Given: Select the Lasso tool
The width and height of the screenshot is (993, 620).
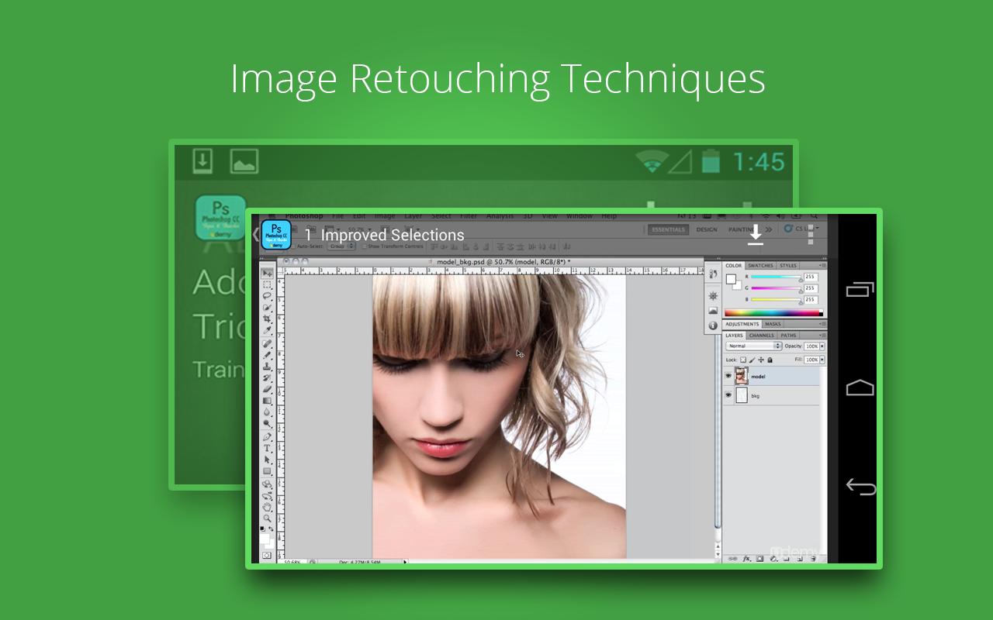Looking at the screenshot, I should pos(268,295).
